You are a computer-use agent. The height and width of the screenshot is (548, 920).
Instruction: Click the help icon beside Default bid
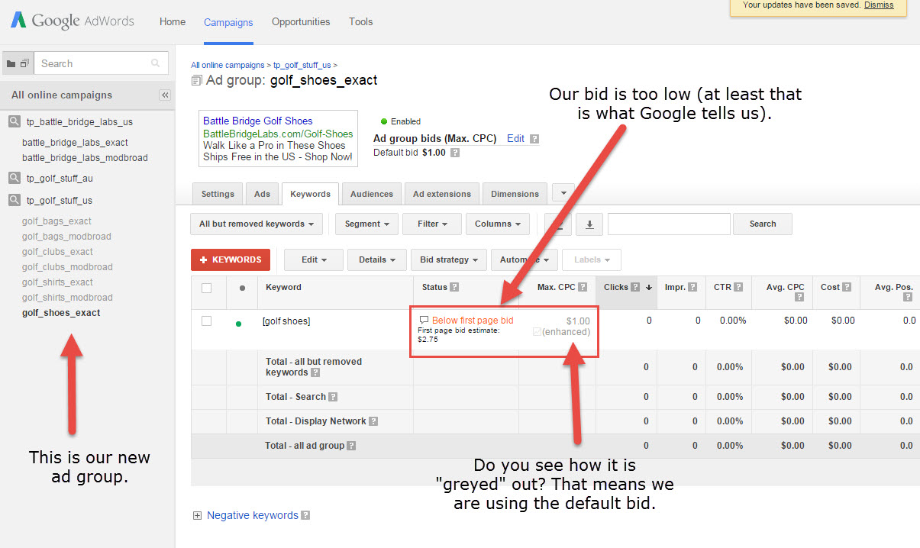coord(455,153)
